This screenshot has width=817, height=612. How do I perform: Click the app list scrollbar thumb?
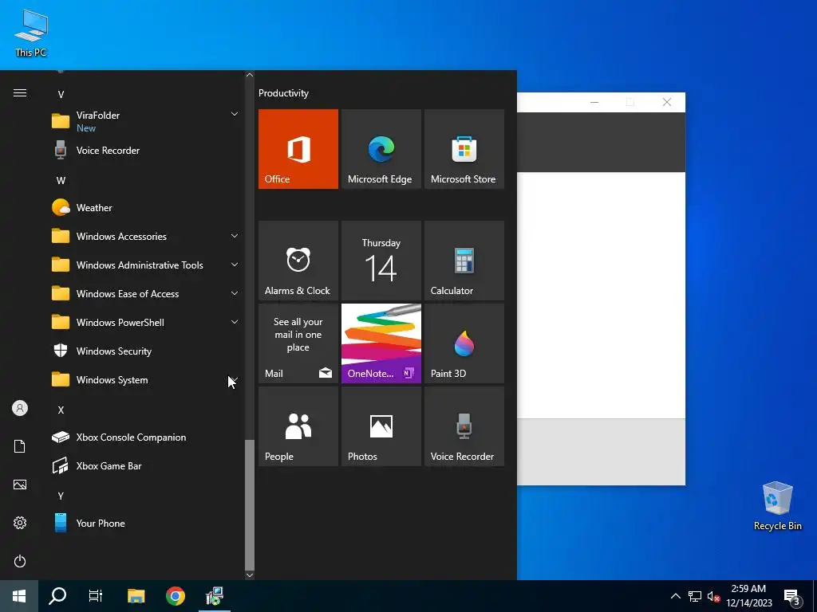pos(250,504)
